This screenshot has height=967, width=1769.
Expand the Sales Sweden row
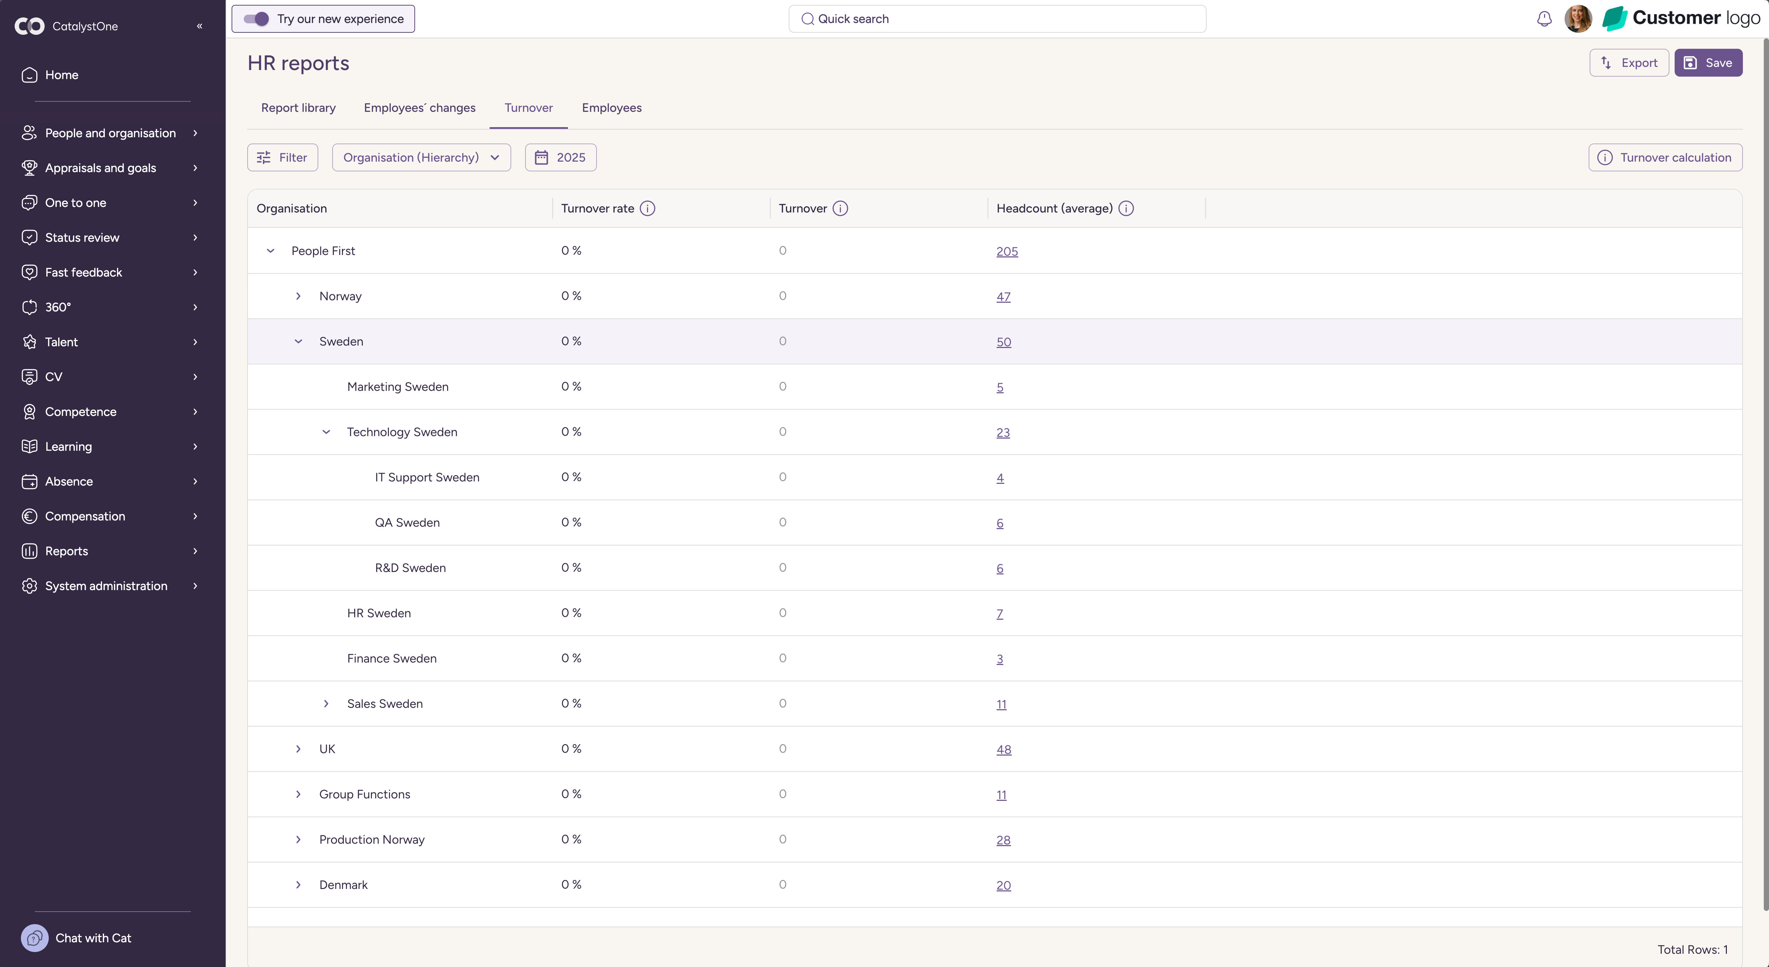click(x=326, y=703)
